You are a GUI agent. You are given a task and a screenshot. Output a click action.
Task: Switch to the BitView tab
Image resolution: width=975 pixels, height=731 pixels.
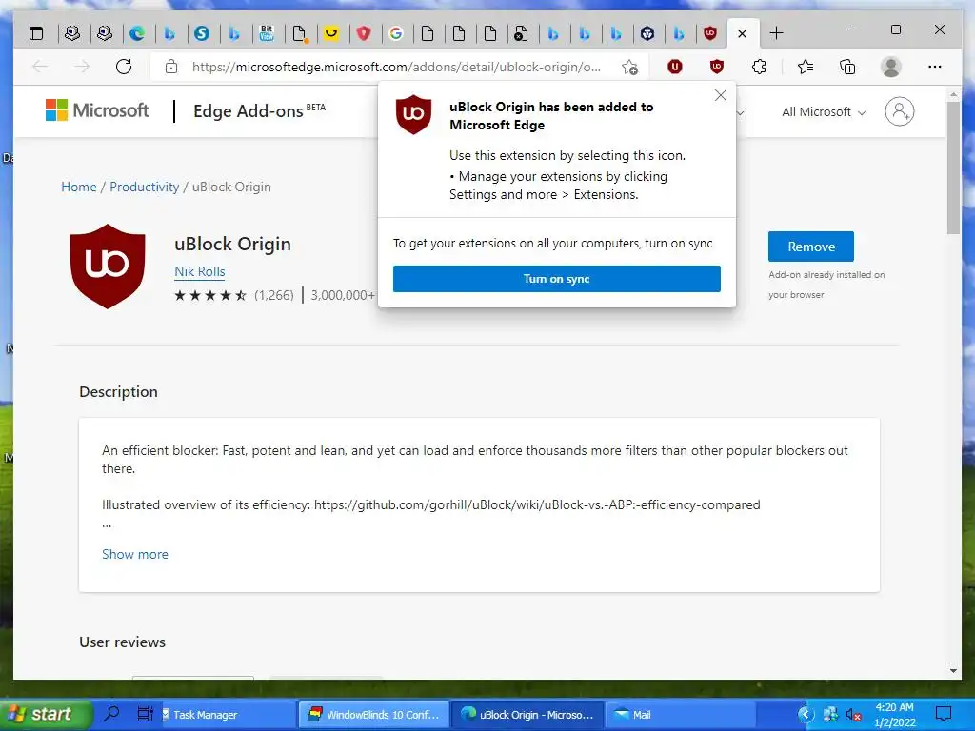click(267, 33)
